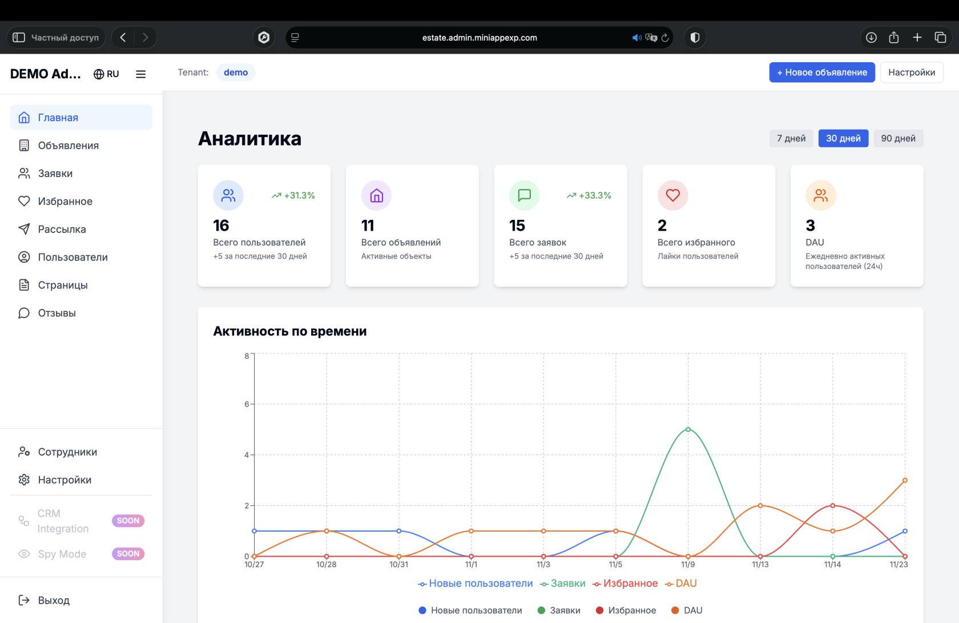Open the RU language selector

pos(107,74)
